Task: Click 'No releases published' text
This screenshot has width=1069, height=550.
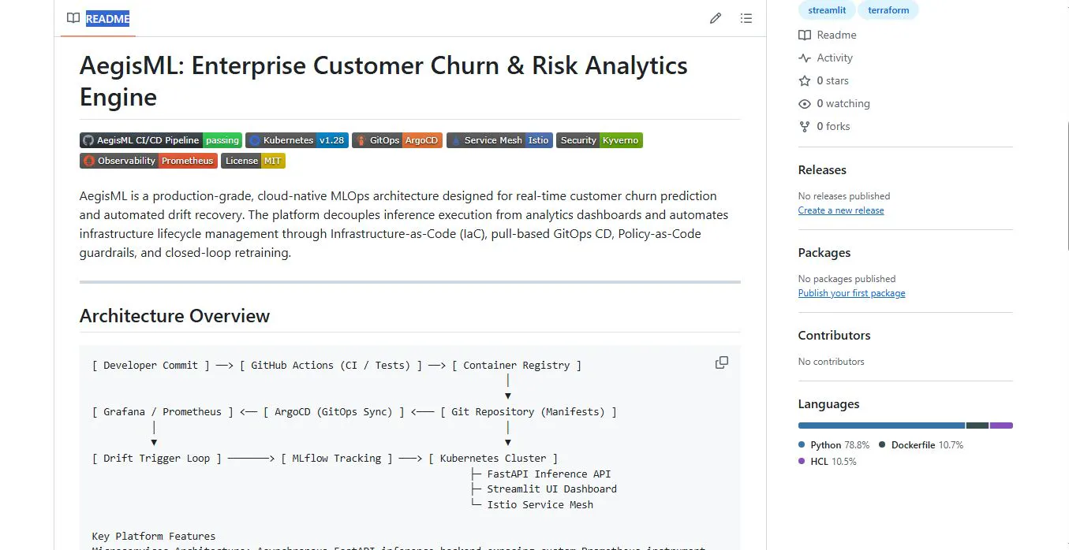Action: point(844,196)
